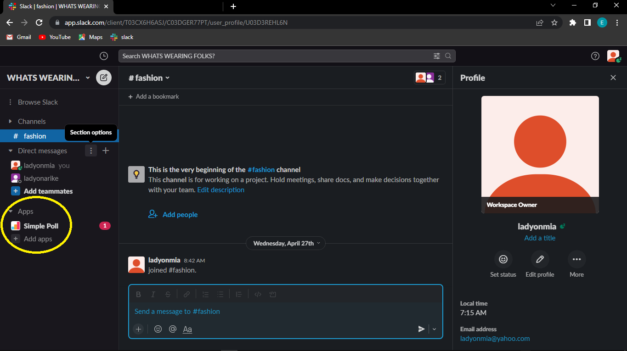Open the More options in the profile panel
627x351 pixels.
pyautogui.click(x=577, y=259)
